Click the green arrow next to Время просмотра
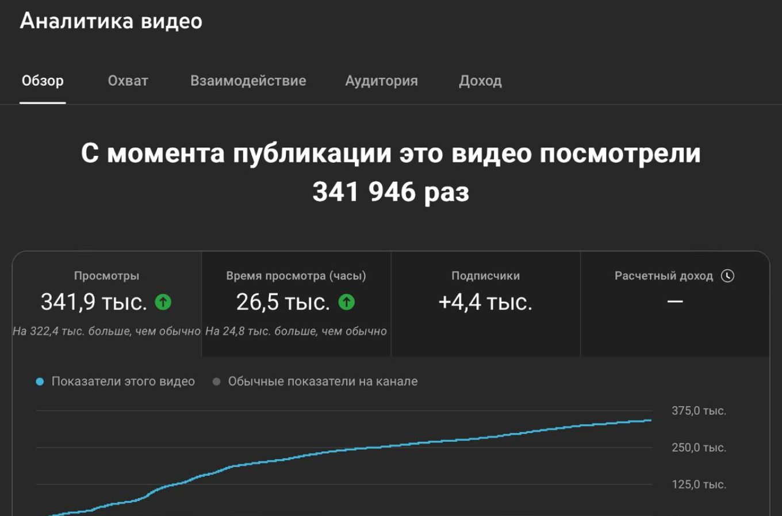 tap(346, 300)
